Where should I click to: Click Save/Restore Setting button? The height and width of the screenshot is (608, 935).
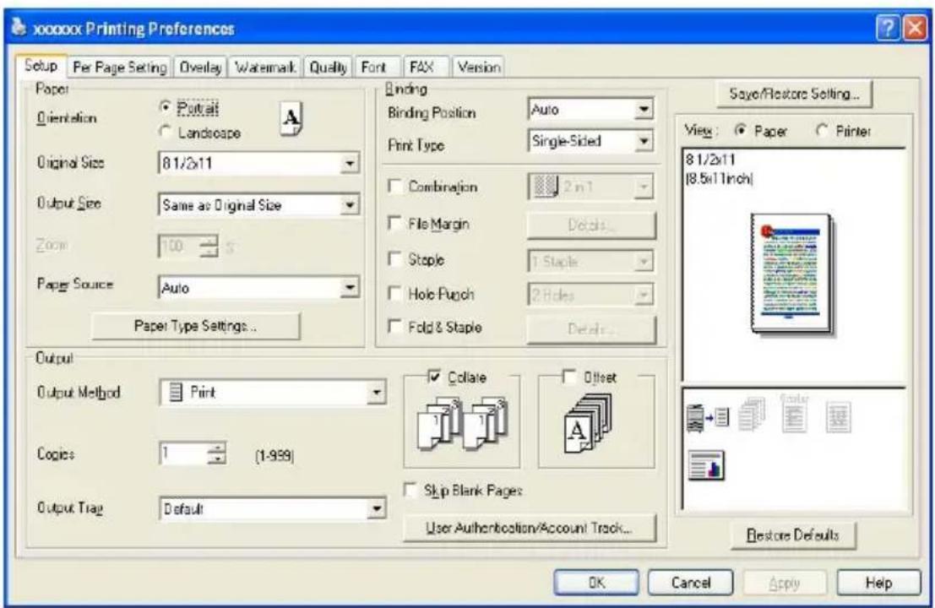[794, 94]
